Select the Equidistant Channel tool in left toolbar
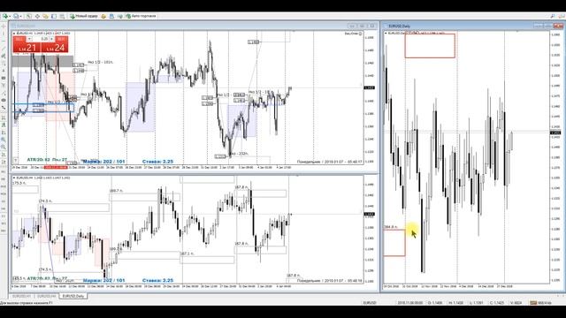566x318 pixels. [x=4, y=57]
